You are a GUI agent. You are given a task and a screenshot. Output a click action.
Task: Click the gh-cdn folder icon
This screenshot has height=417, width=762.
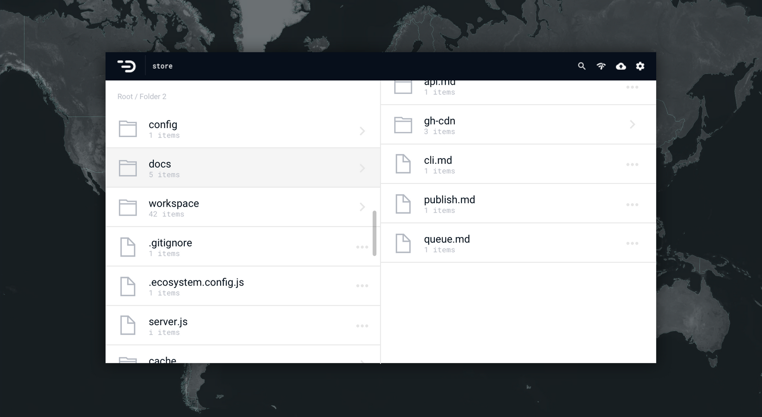(403, 125)
